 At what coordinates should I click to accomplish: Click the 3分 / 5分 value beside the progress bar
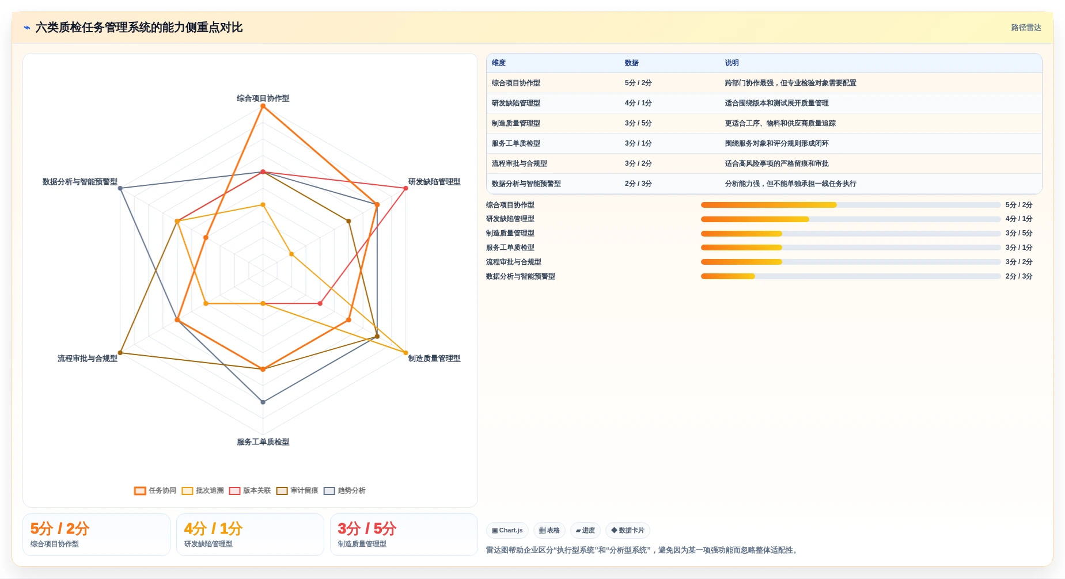coord(1019,233)
